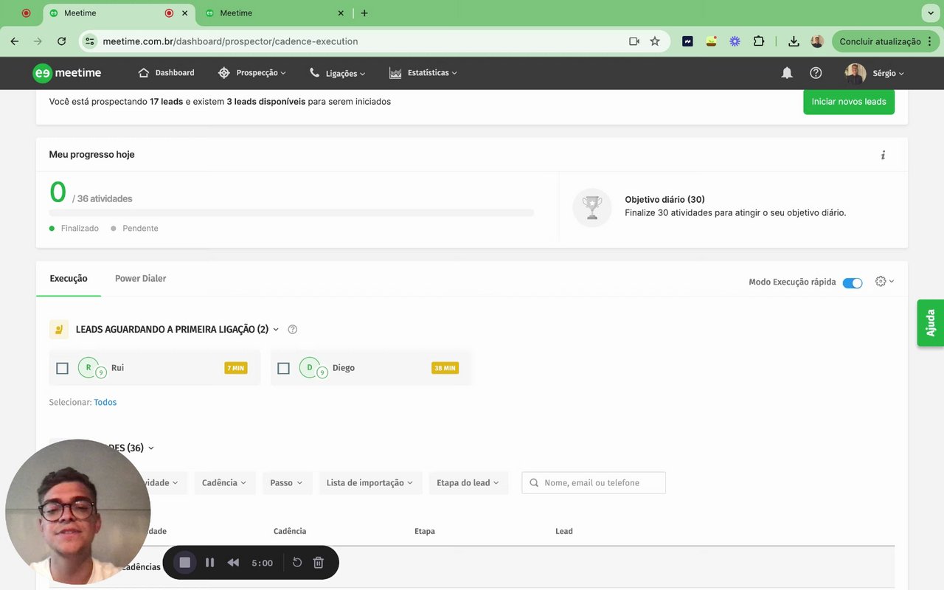Click Diego's 38 MIN badge

point(445,368)
